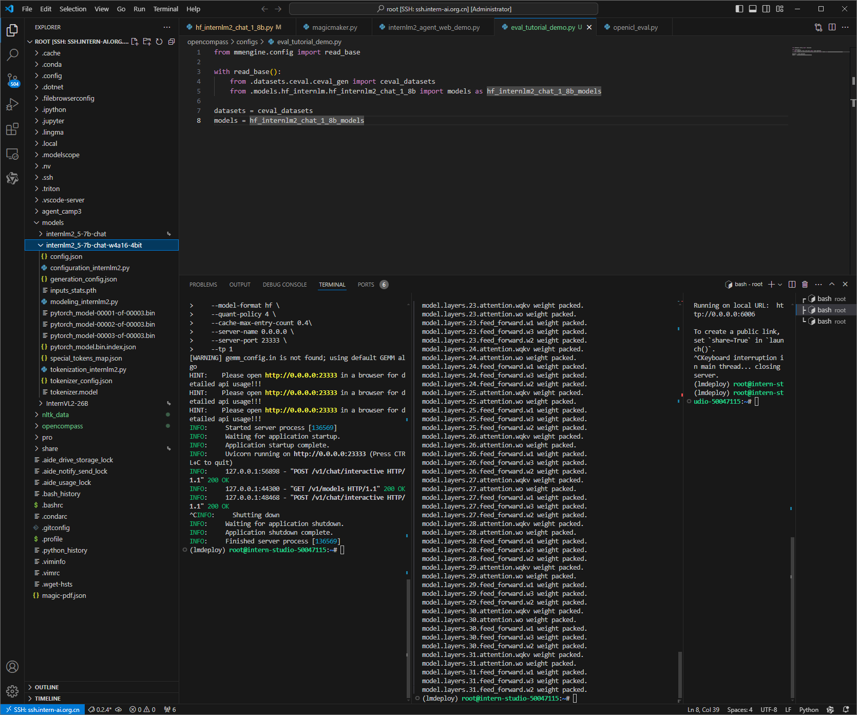Toggle the primary side bar layout
Screen dimensions: 857x715
[x=739, y=9]
